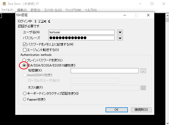Click the 秘密鍵(K) path field

coord(105,71)
